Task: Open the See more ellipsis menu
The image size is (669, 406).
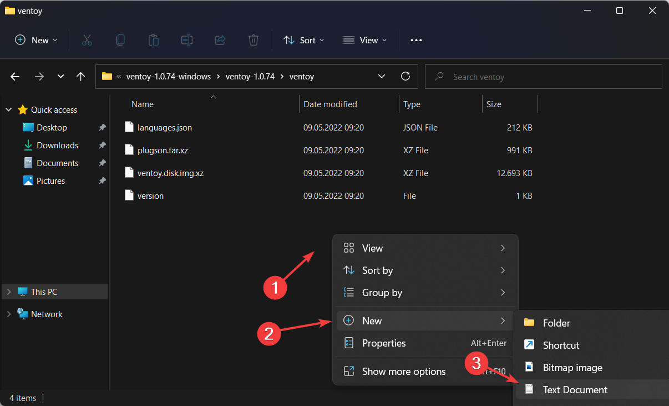Action: click(x=416, y=39)
